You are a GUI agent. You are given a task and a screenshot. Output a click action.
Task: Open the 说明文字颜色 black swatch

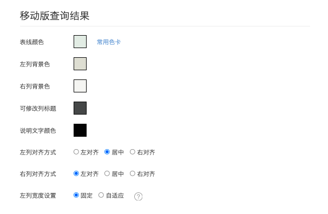80,130
